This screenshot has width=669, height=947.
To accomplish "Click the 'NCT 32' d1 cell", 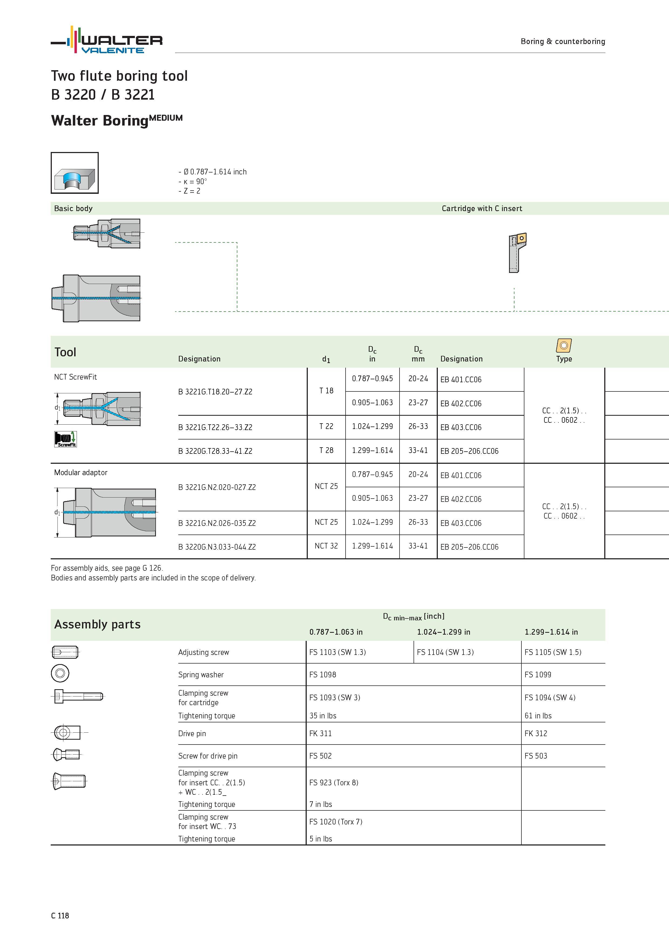I will point(326,546).
